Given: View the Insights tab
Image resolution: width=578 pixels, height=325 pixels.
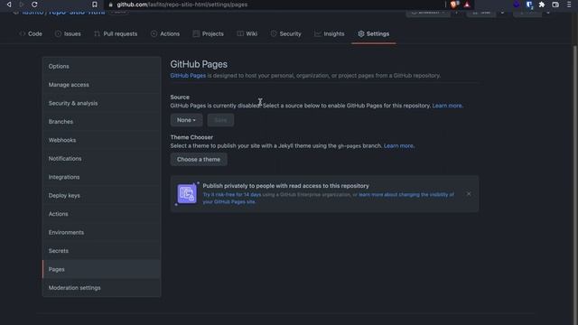Looking at the screenshot, I should point(329,33).
